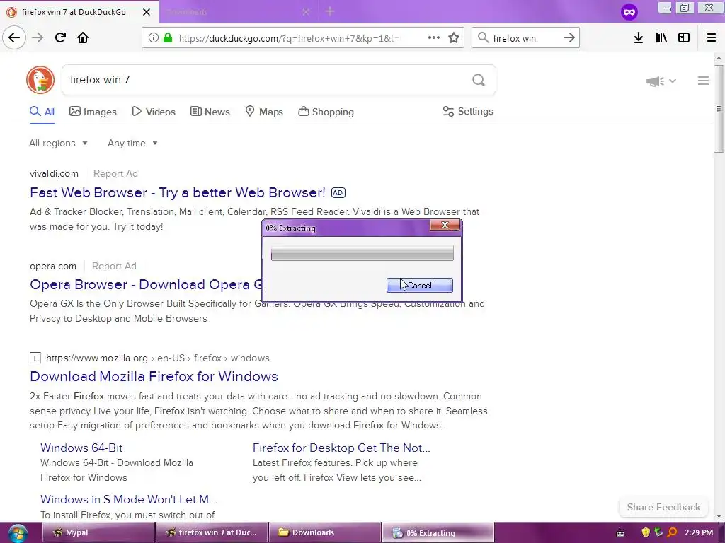Switch to Videos results

154,112
